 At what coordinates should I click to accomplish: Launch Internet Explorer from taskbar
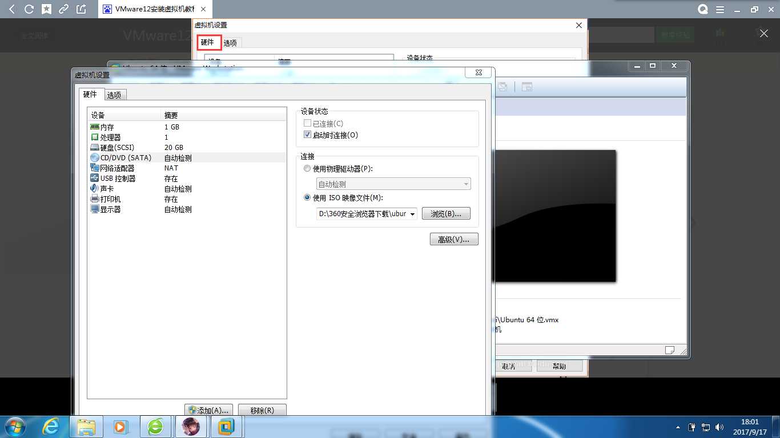51,427
